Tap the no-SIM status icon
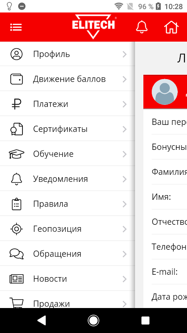Screen dimensions: 187x333 130,6
